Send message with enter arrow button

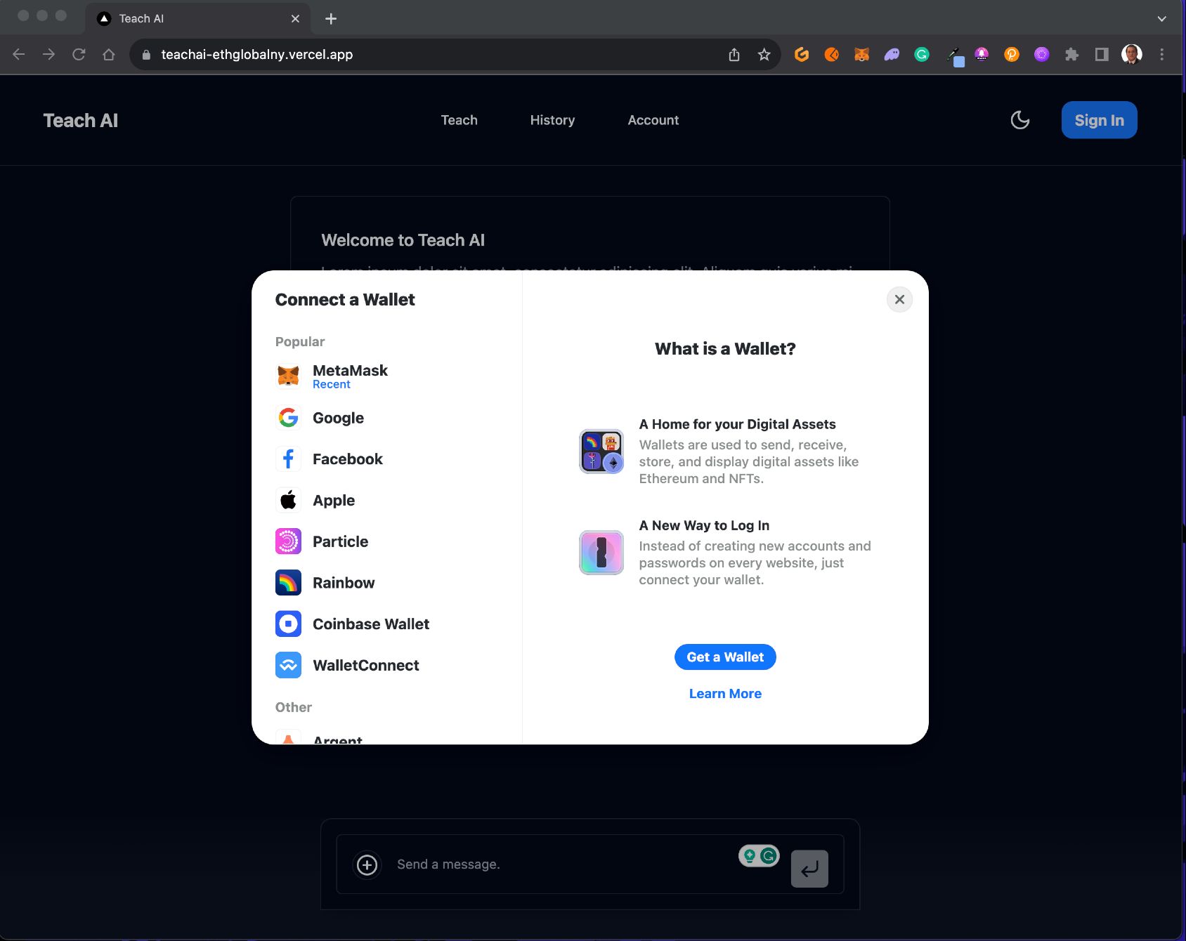click(x=809, y=869)
